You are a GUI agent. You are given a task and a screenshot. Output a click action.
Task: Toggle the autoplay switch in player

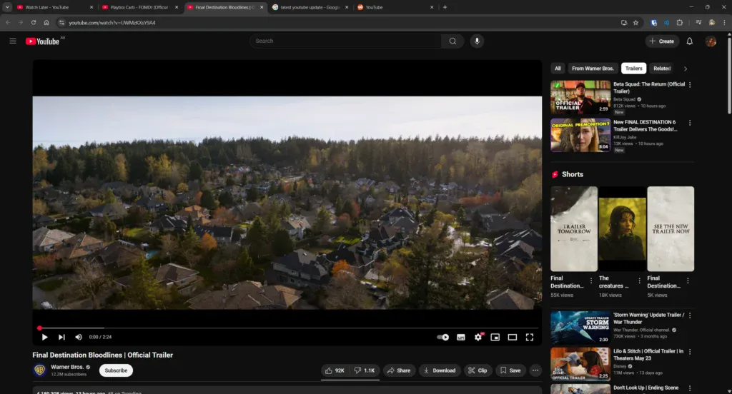coord(442,337)
